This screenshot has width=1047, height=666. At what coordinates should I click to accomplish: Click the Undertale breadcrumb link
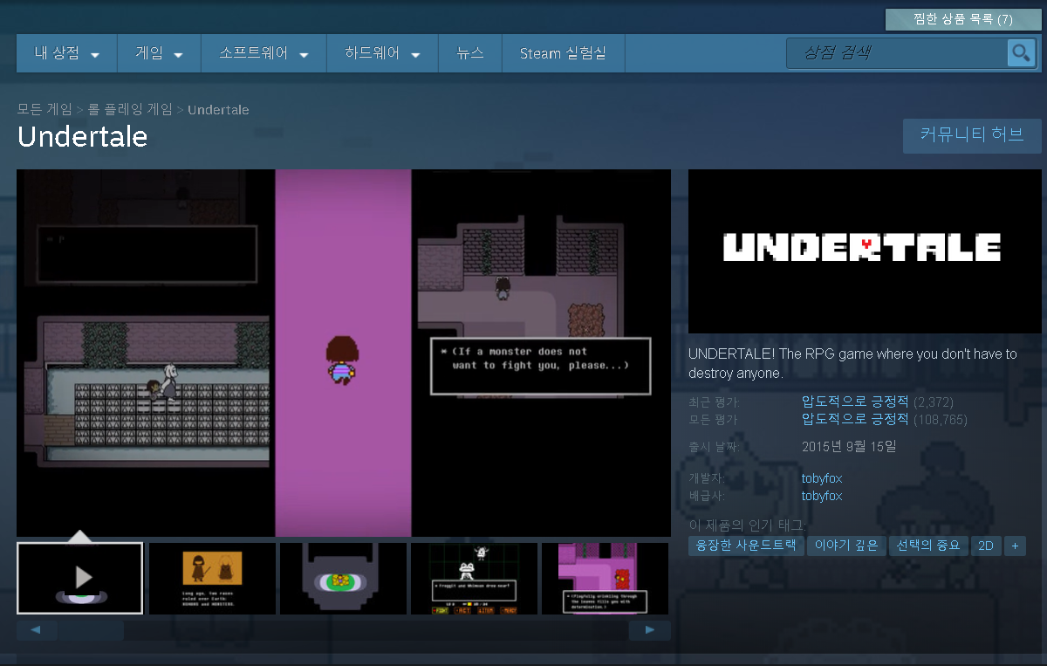coord(218,110)
